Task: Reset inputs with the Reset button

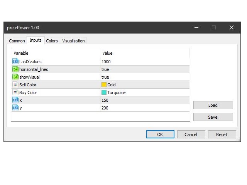Action: coord(222,135)
